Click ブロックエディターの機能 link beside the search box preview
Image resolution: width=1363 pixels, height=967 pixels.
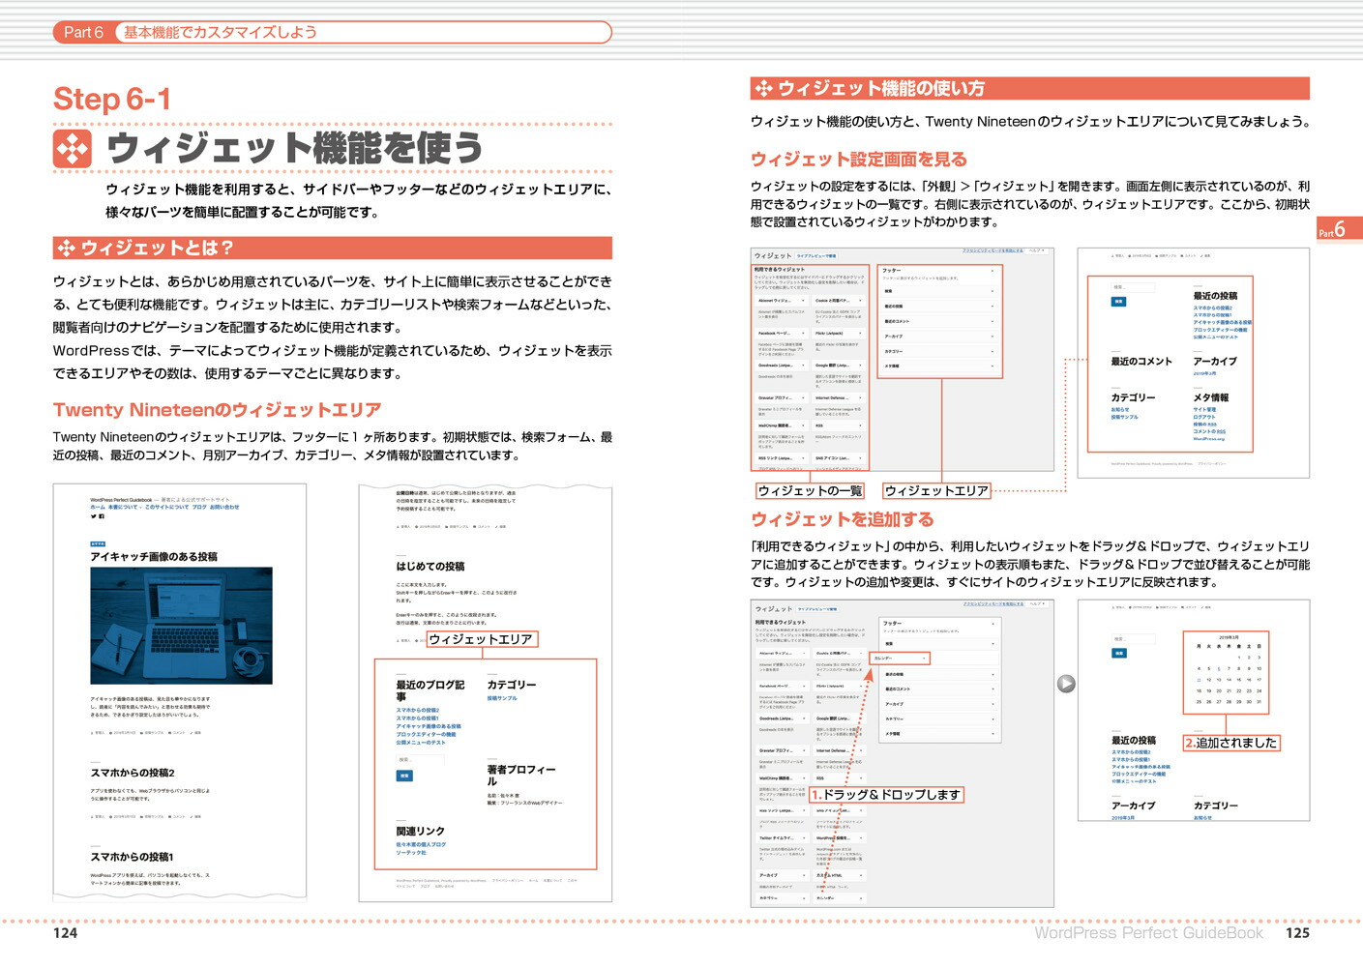(1220, 330)
